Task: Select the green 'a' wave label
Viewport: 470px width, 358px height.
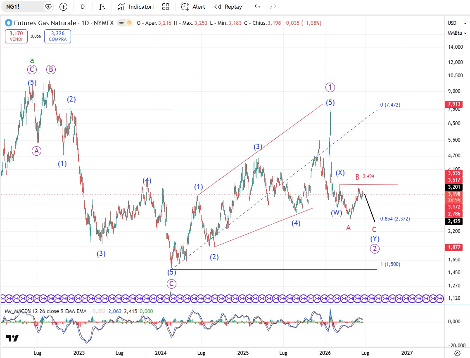Action: (x=32, y=61)
